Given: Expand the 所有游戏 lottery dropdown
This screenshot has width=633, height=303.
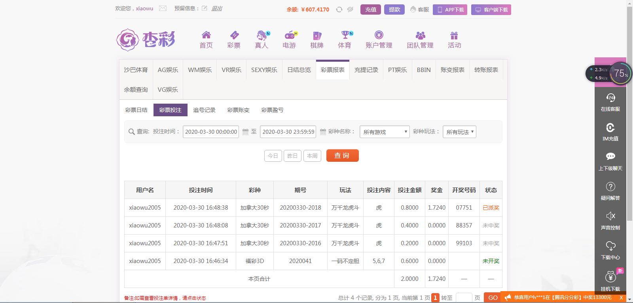Looking at the screenshot, I should (384, 132).
